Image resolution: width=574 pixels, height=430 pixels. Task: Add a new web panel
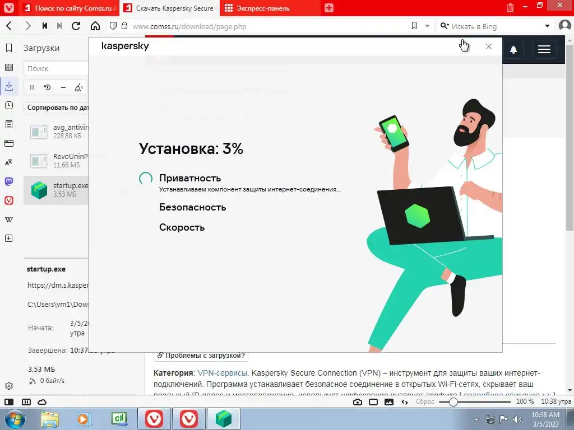tap(9, 239)
